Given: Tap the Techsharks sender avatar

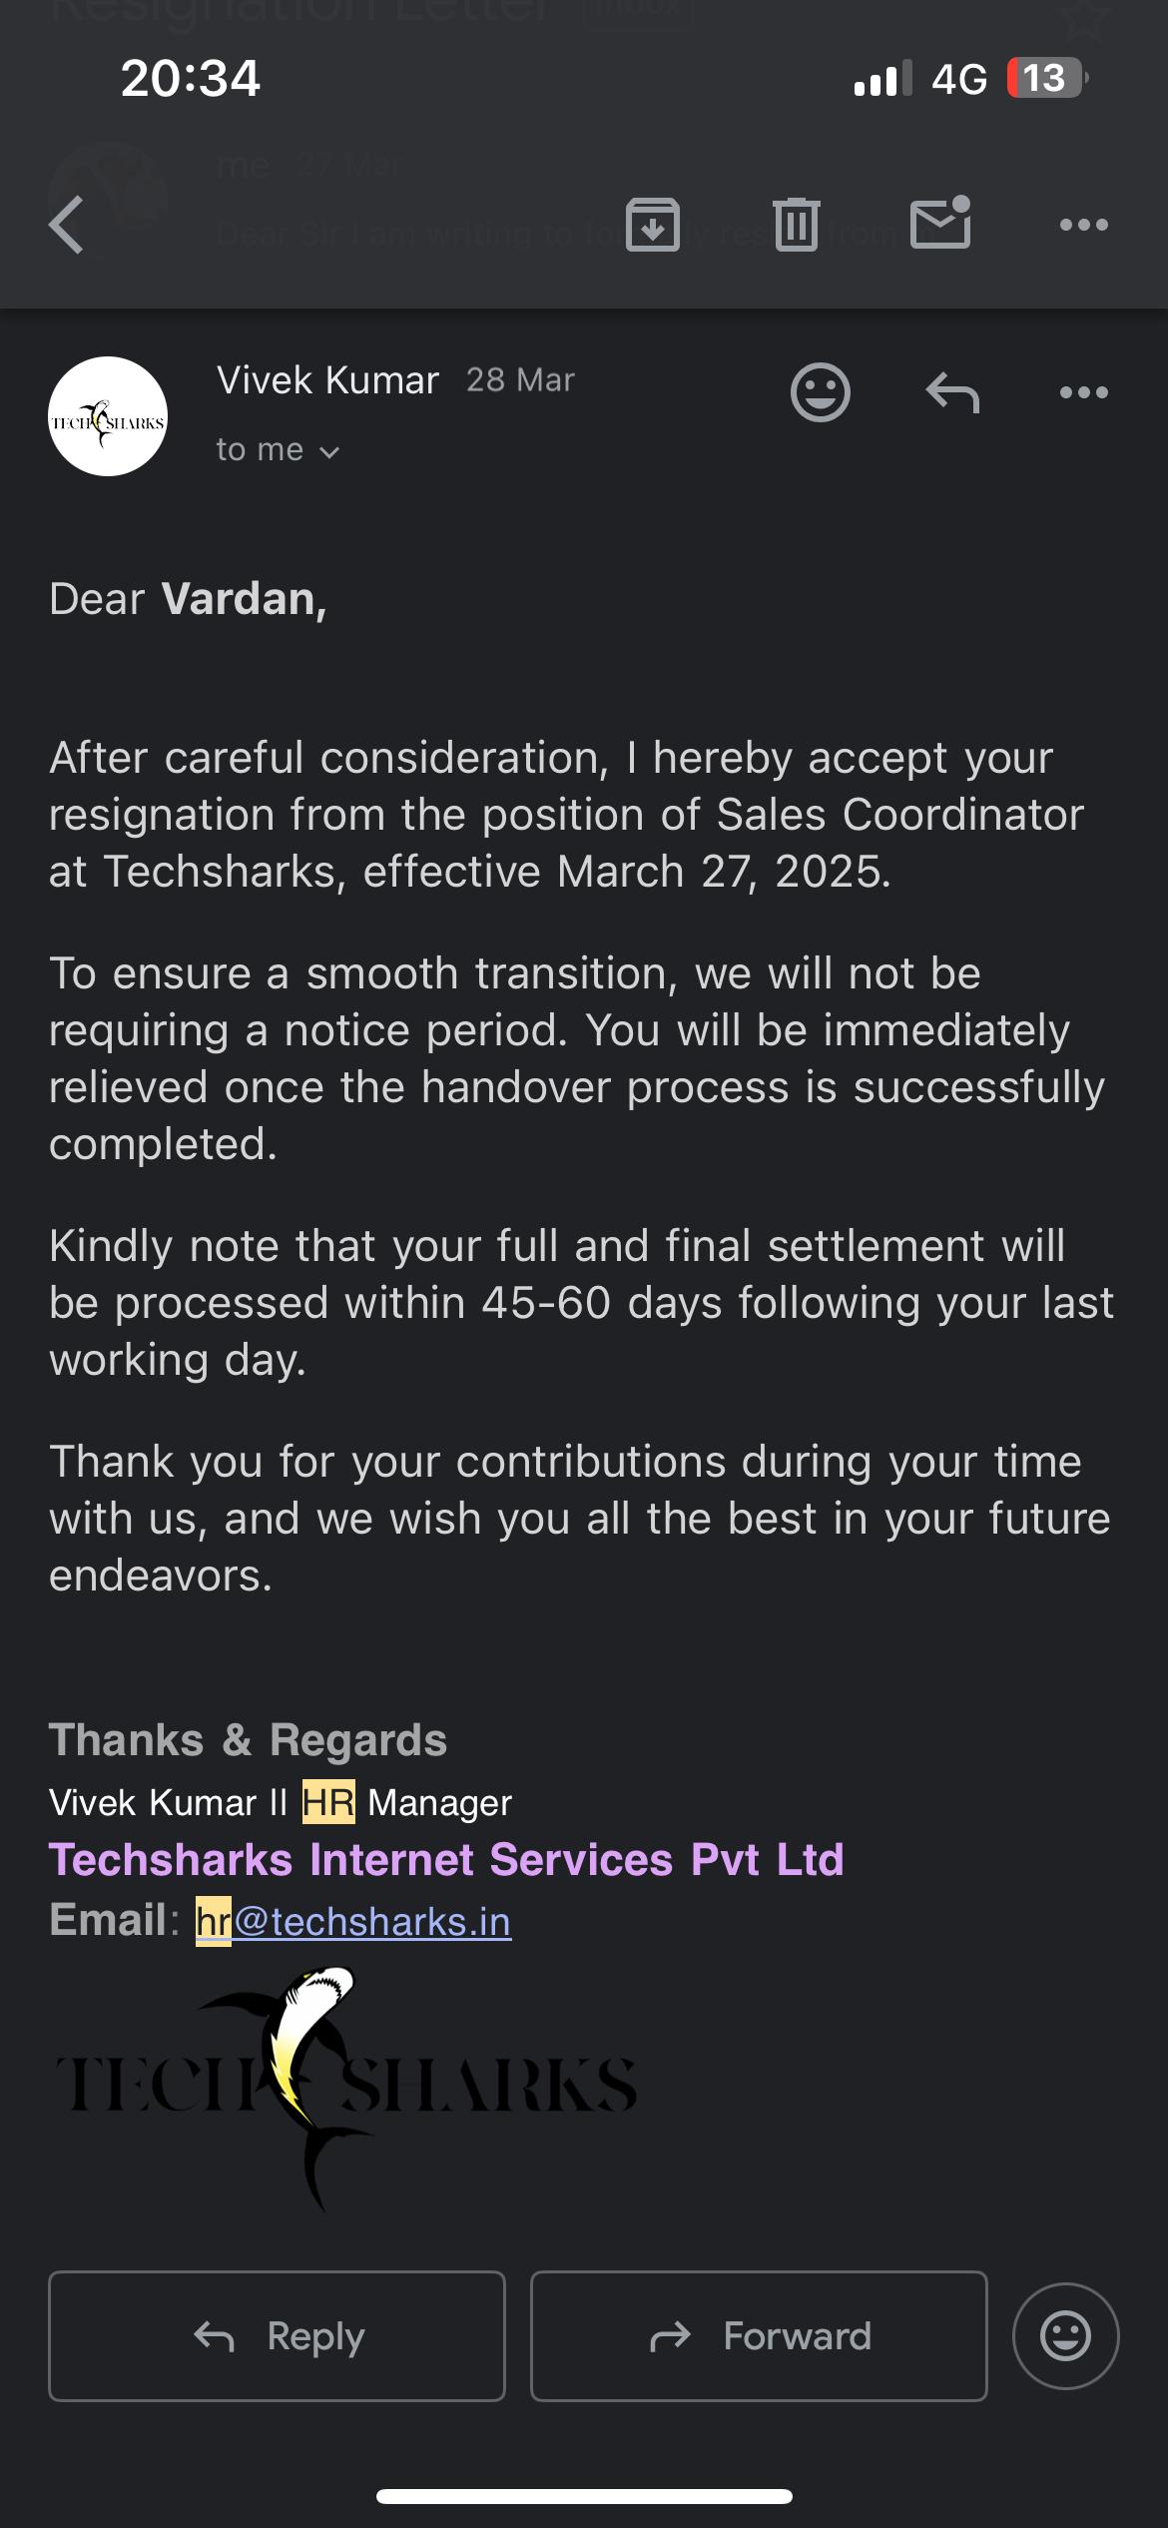Looking at the screenshot, I should tap(108, 416).
